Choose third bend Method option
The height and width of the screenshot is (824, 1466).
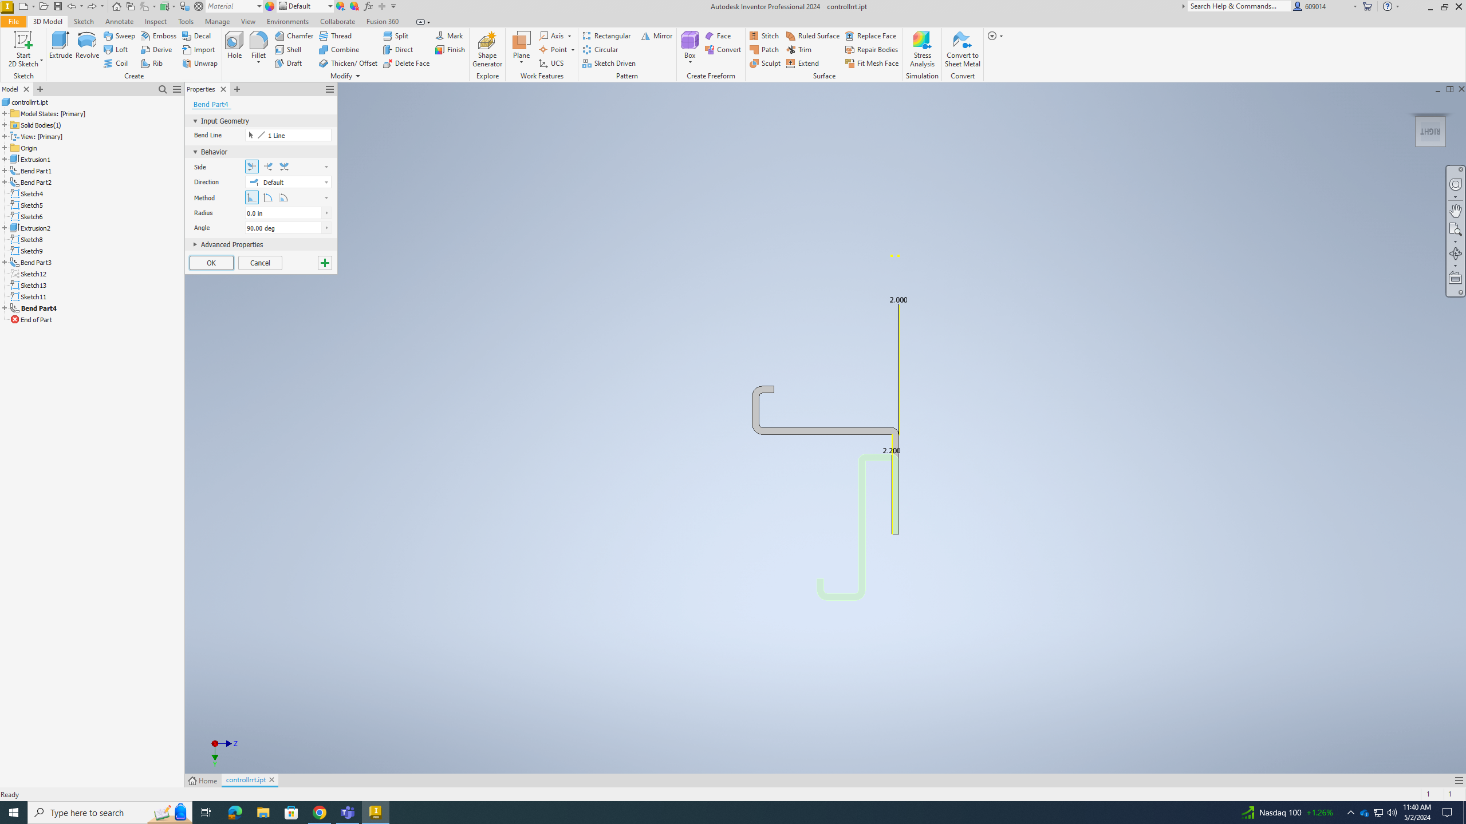point(284,197)
